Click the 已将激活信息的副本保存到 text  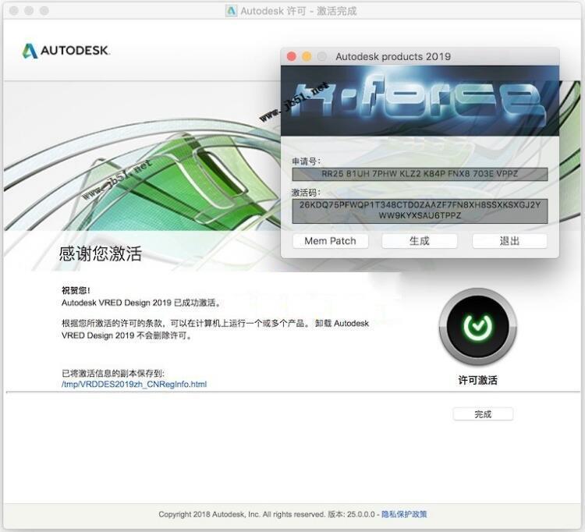[x=112, y=374]
